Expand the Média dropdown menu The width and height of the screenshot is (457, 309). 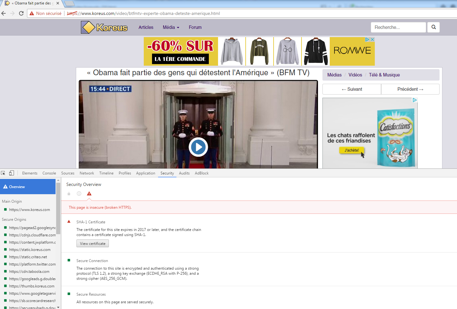coord(171,27)
